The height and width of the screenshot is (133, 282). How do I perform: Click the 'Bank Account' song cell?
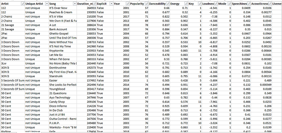tap(63, 29)
